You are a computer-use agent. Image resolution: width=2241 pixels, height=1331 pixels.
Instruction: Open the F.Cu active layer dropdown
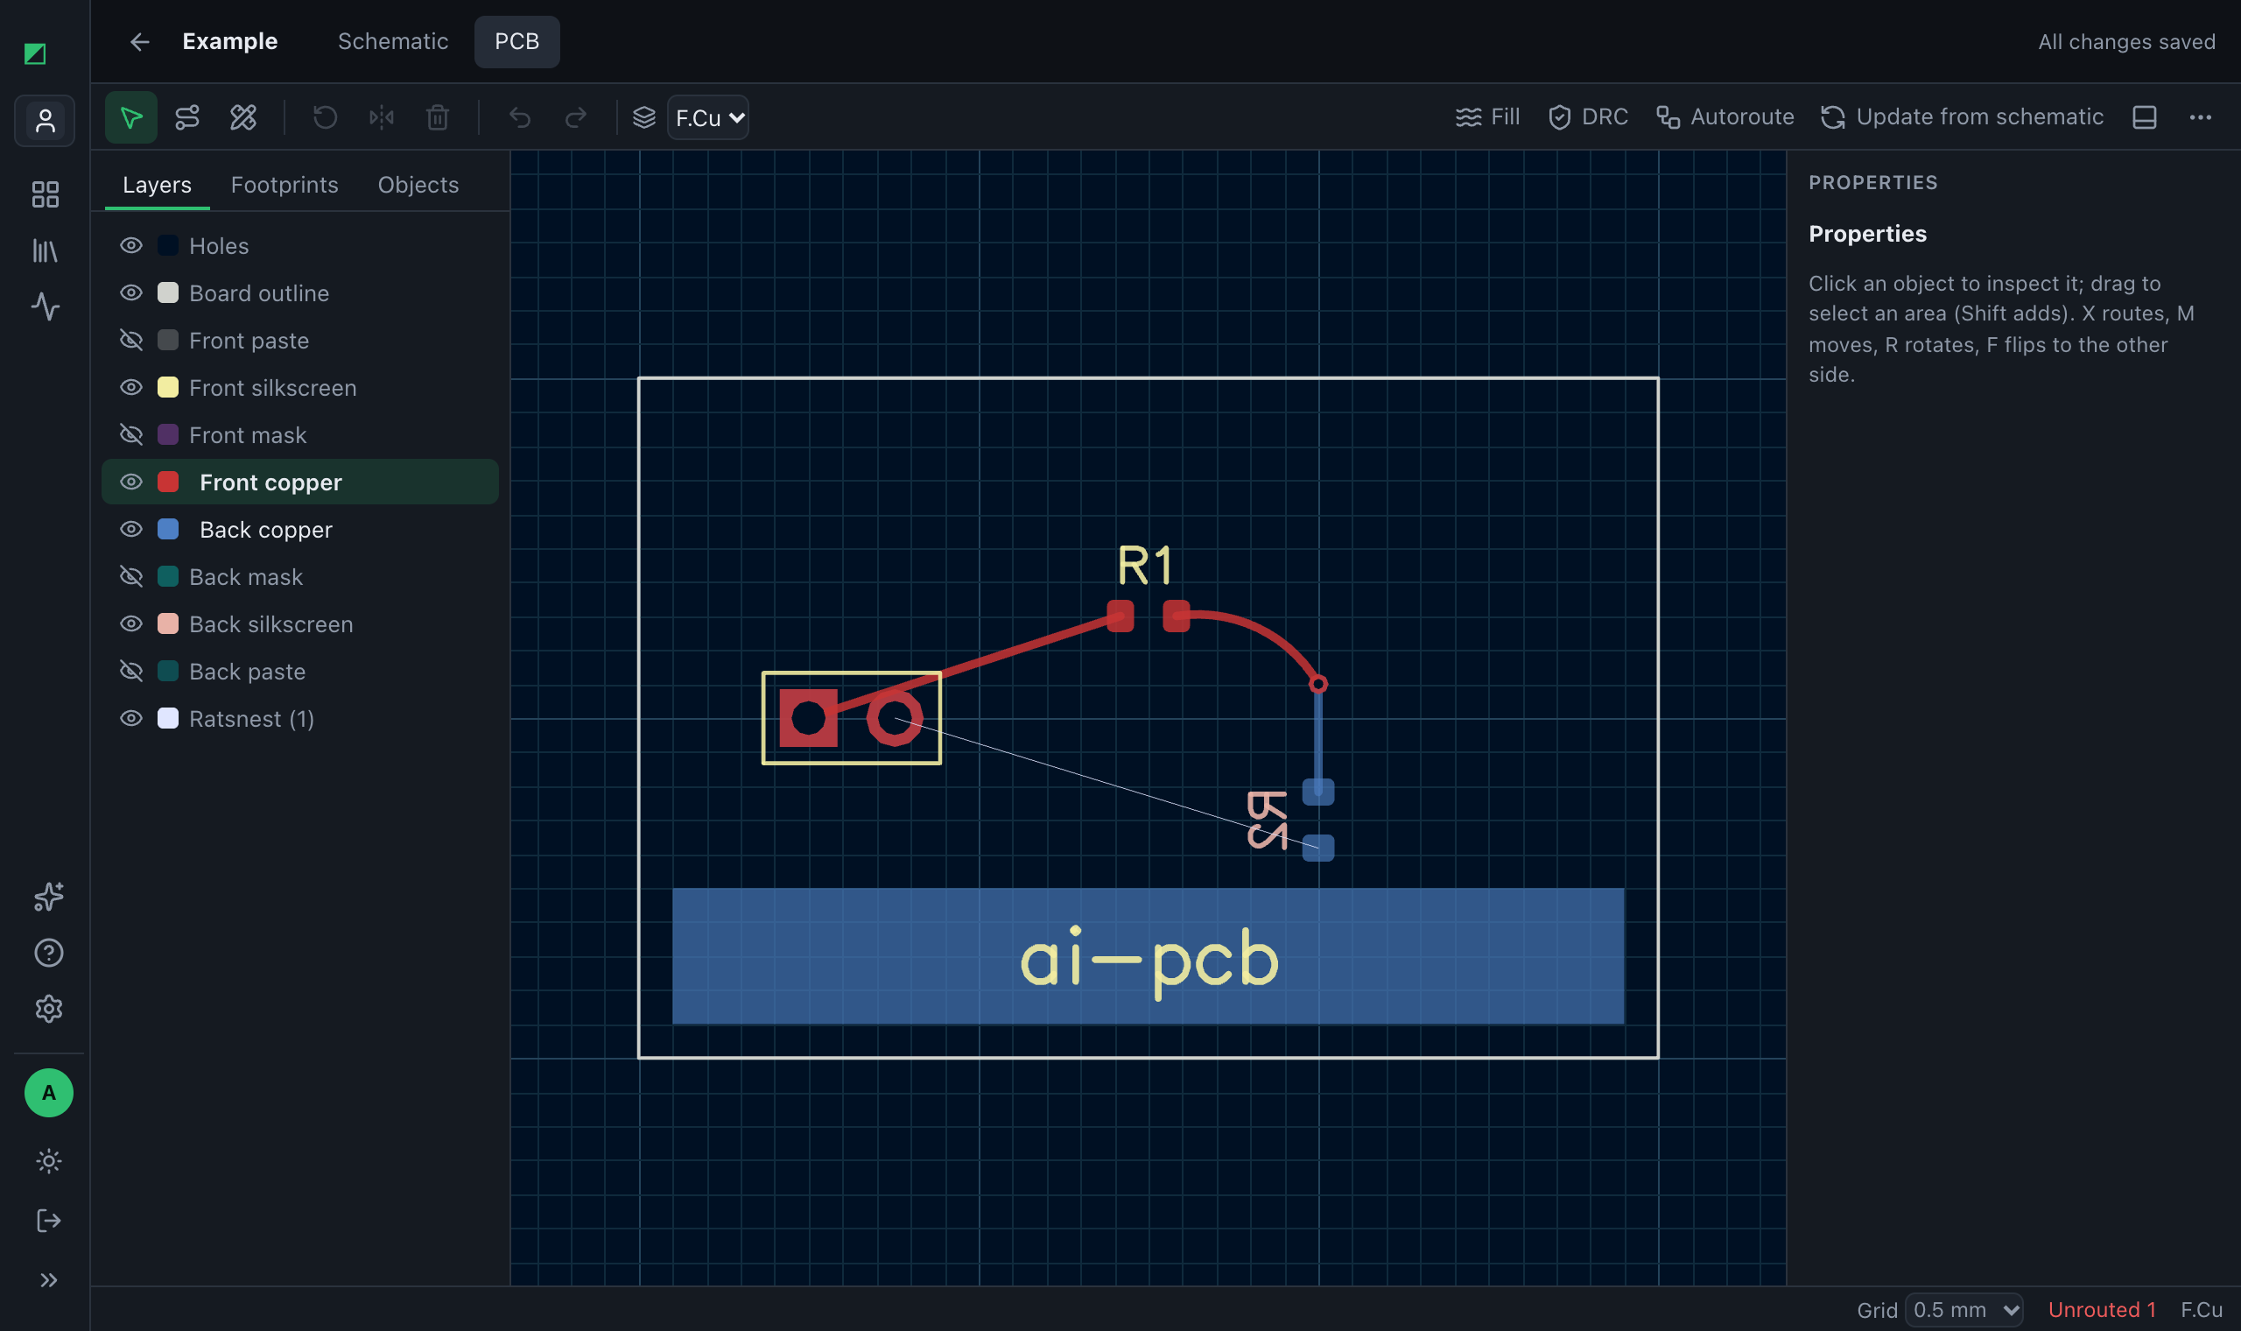pos(708,117)
